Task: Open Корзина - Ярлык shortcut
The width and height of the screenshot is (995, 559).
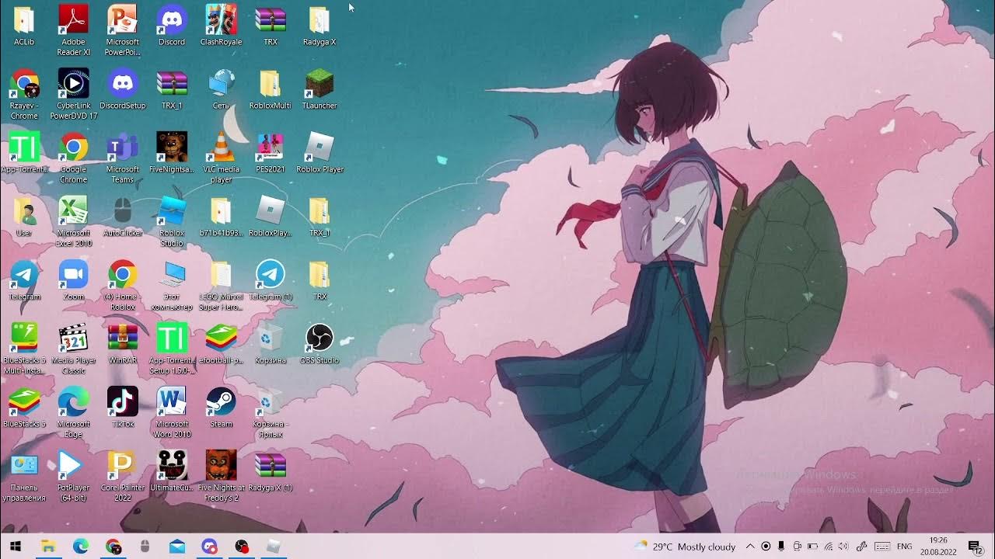Action: (x=271, y=413)
